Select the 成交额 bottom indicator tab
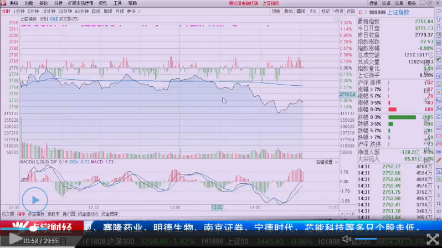This screenshot has height=248, width=442. (8, 214)
